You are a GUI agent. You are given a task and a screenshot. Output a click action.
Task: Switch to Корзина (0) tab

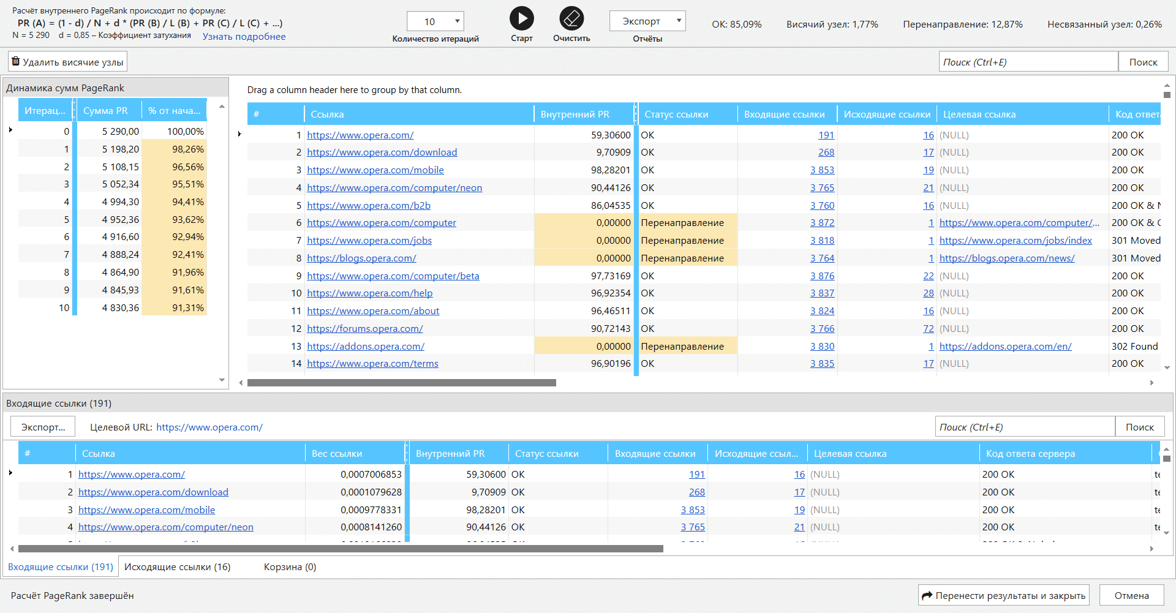[x=290, y=567]
